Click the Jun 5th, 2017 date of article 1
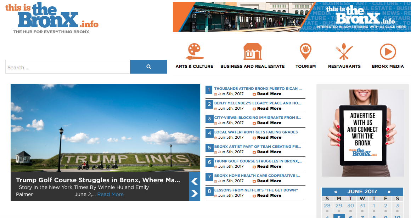Image resolution: width=411 pixels, height=218 pixels. (231, 94)
